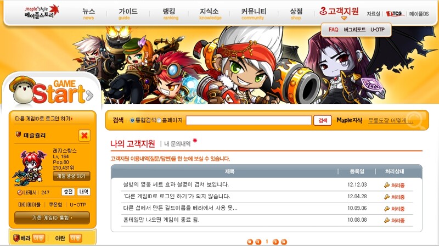
Task: Expand 다른 게임ID로 로그인 하기 arrow link
Action: [x=44, y=119]
